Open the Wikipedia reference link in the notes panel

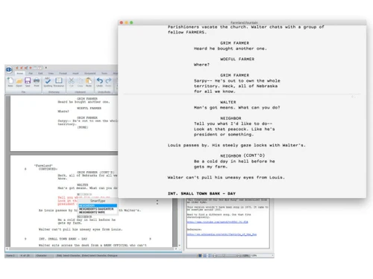tap(222, 234)
